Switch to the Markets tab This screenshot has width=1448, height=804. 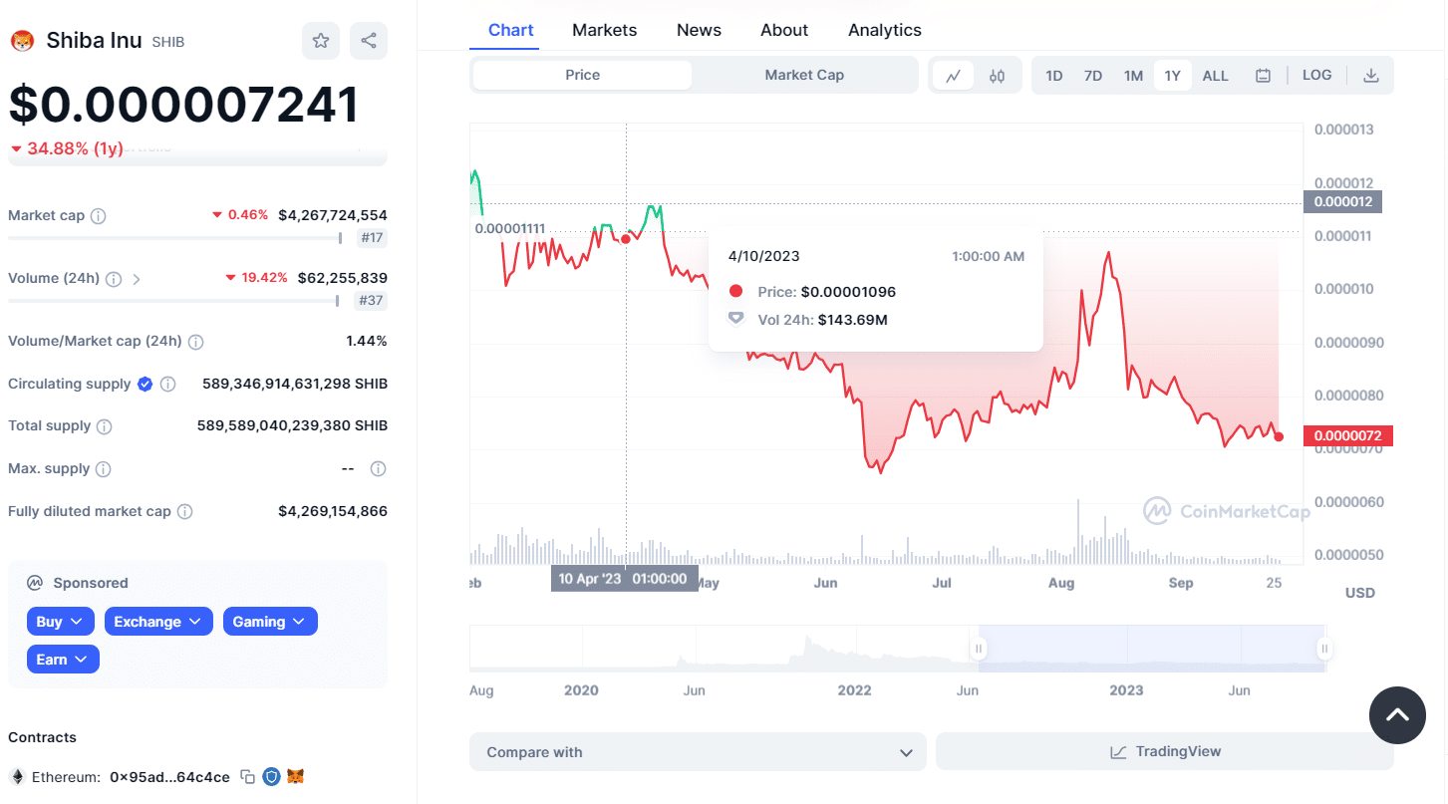click(604, 30)
